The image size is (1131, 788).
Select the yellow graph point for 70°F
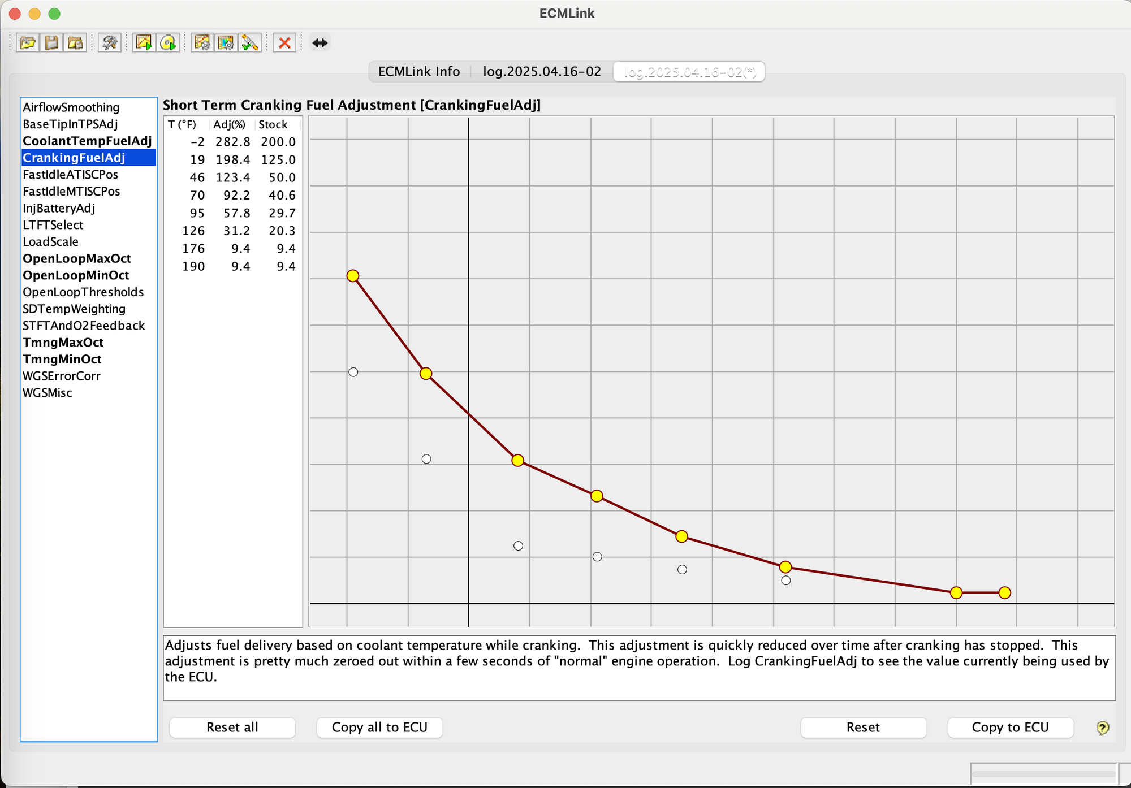coord(597,496)
